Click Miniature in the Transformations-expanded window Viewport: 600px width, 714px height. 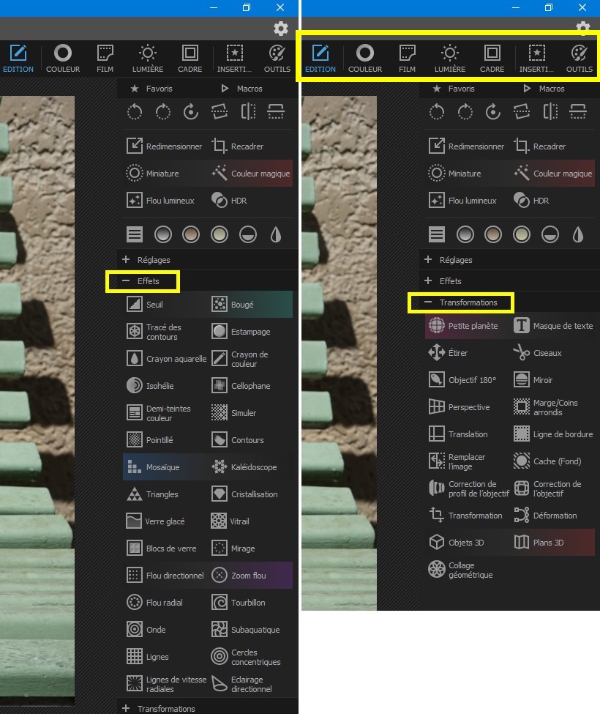click(455, 174)
